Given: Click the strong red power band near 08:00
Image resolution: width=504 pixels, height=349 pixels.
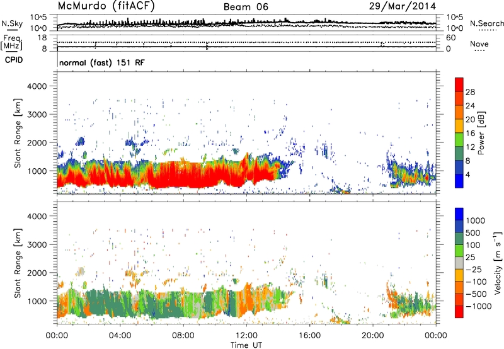Looking at the screenshot, I should click(x=183, y=175).
